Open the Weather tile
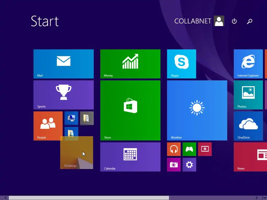 (x=197, y=110)
